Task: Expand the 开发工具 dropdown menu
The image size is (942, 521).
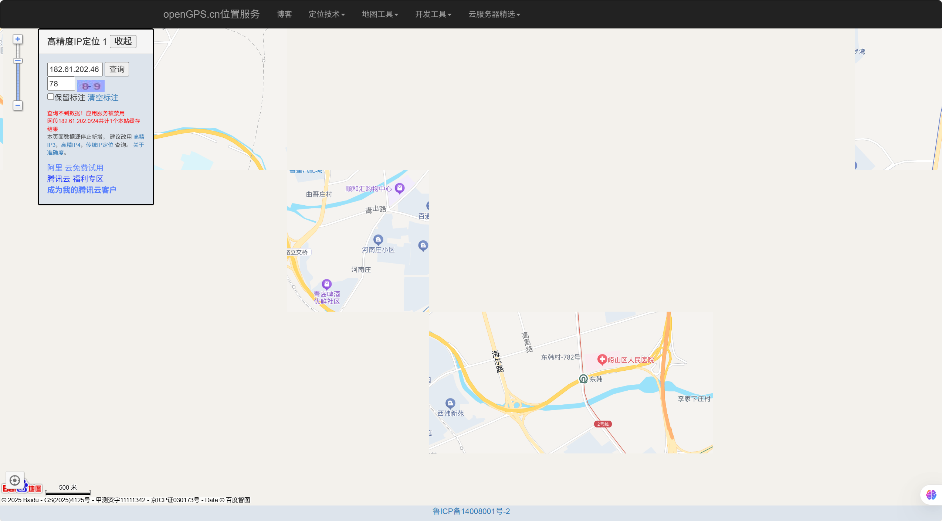Action: [x=433, y=14]
